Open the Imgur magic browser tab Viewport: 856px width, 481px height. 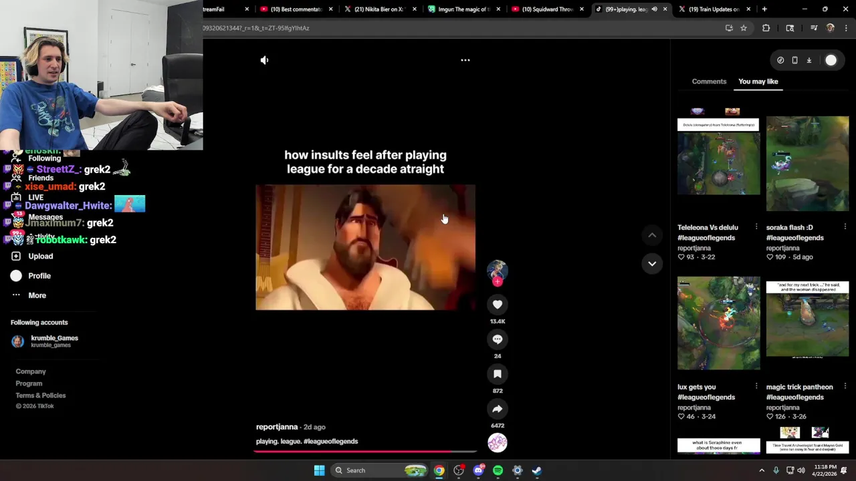[x=463, y=9]
